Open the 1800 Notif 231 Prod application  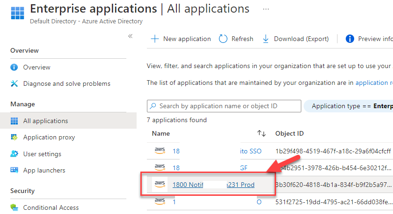[x=213, y=185]
